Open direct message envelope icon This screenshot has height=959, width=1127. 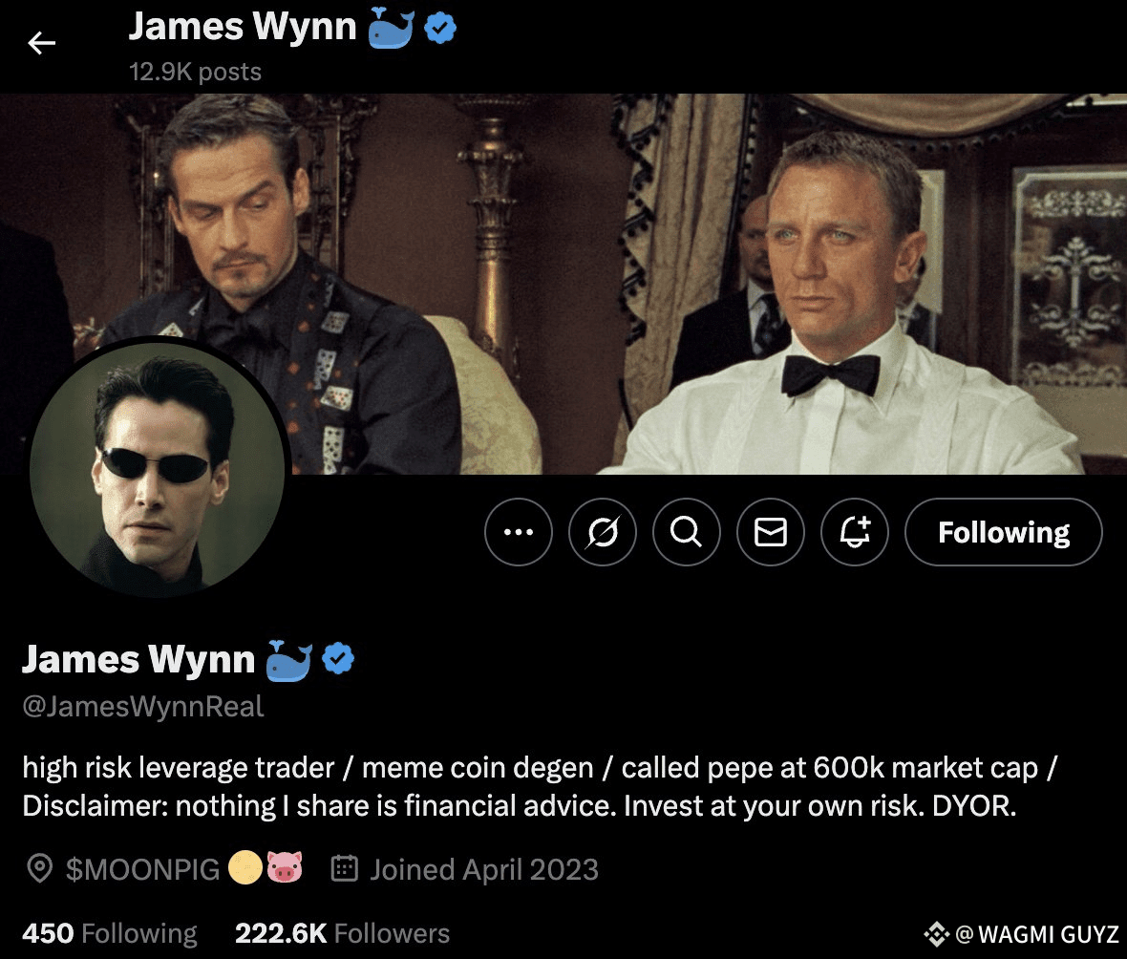click(771, 532)
